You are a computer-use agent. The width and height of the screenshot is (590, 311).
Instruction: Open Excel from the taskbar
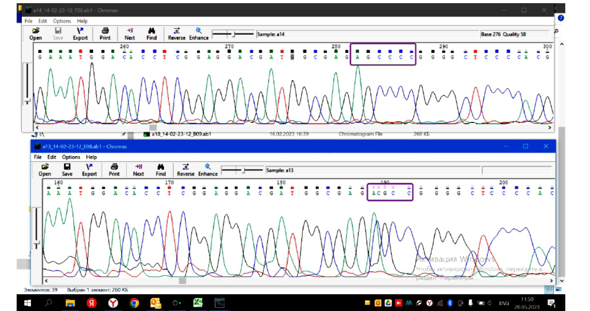point(198,303)
